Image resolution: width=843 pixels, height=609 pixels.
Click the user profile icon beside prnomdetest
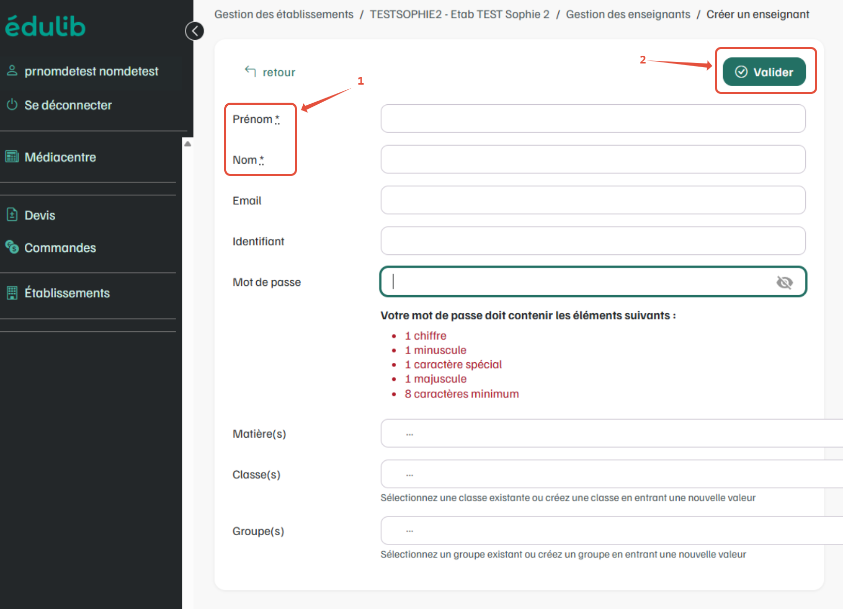tap(12, 71)
